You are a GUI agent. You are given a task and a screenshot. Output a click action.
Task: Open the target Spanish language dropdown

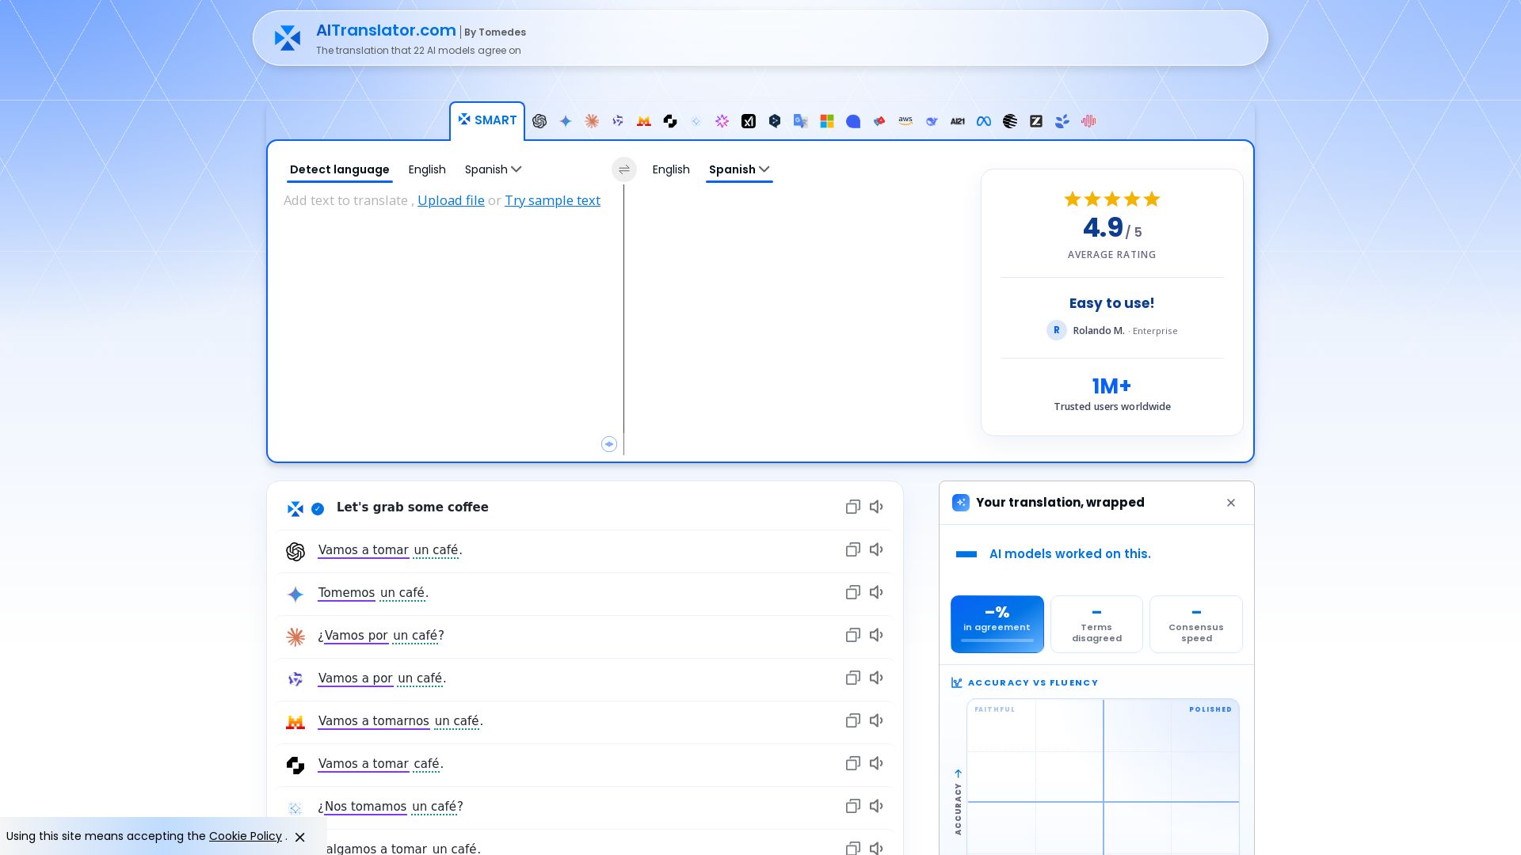click(x=739, y=169)
